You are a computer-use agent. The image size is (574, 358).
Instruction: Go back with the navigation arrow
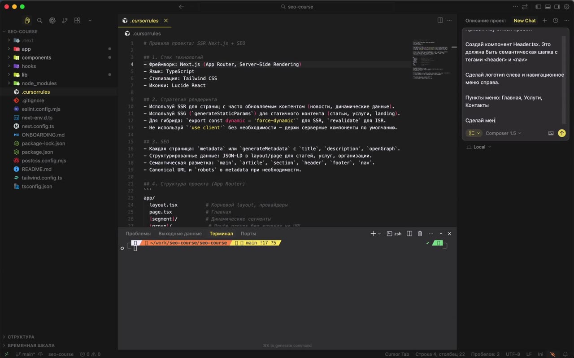pos(182,7)
